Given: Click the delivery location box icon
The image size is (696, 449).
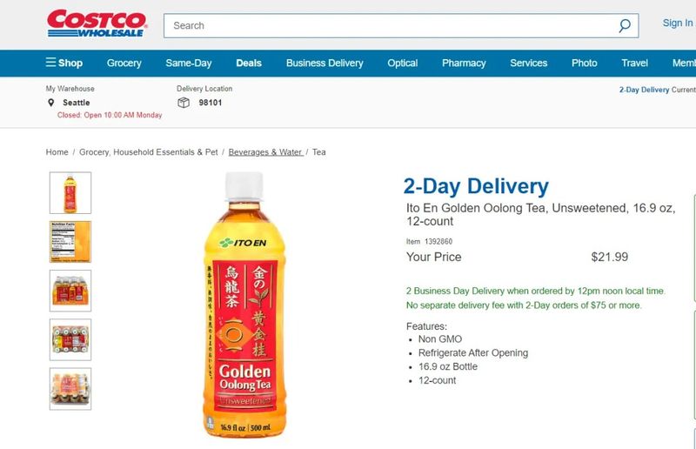Looking at the screenshot, I should click(184, 103).
